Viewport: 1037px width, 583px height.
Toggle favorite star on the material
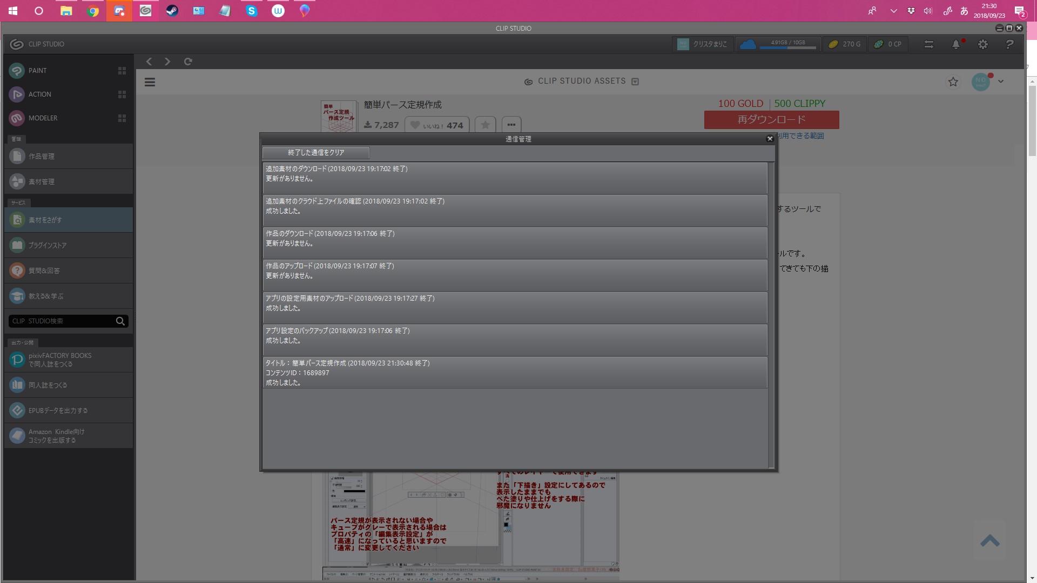click(x=485, y=125)
